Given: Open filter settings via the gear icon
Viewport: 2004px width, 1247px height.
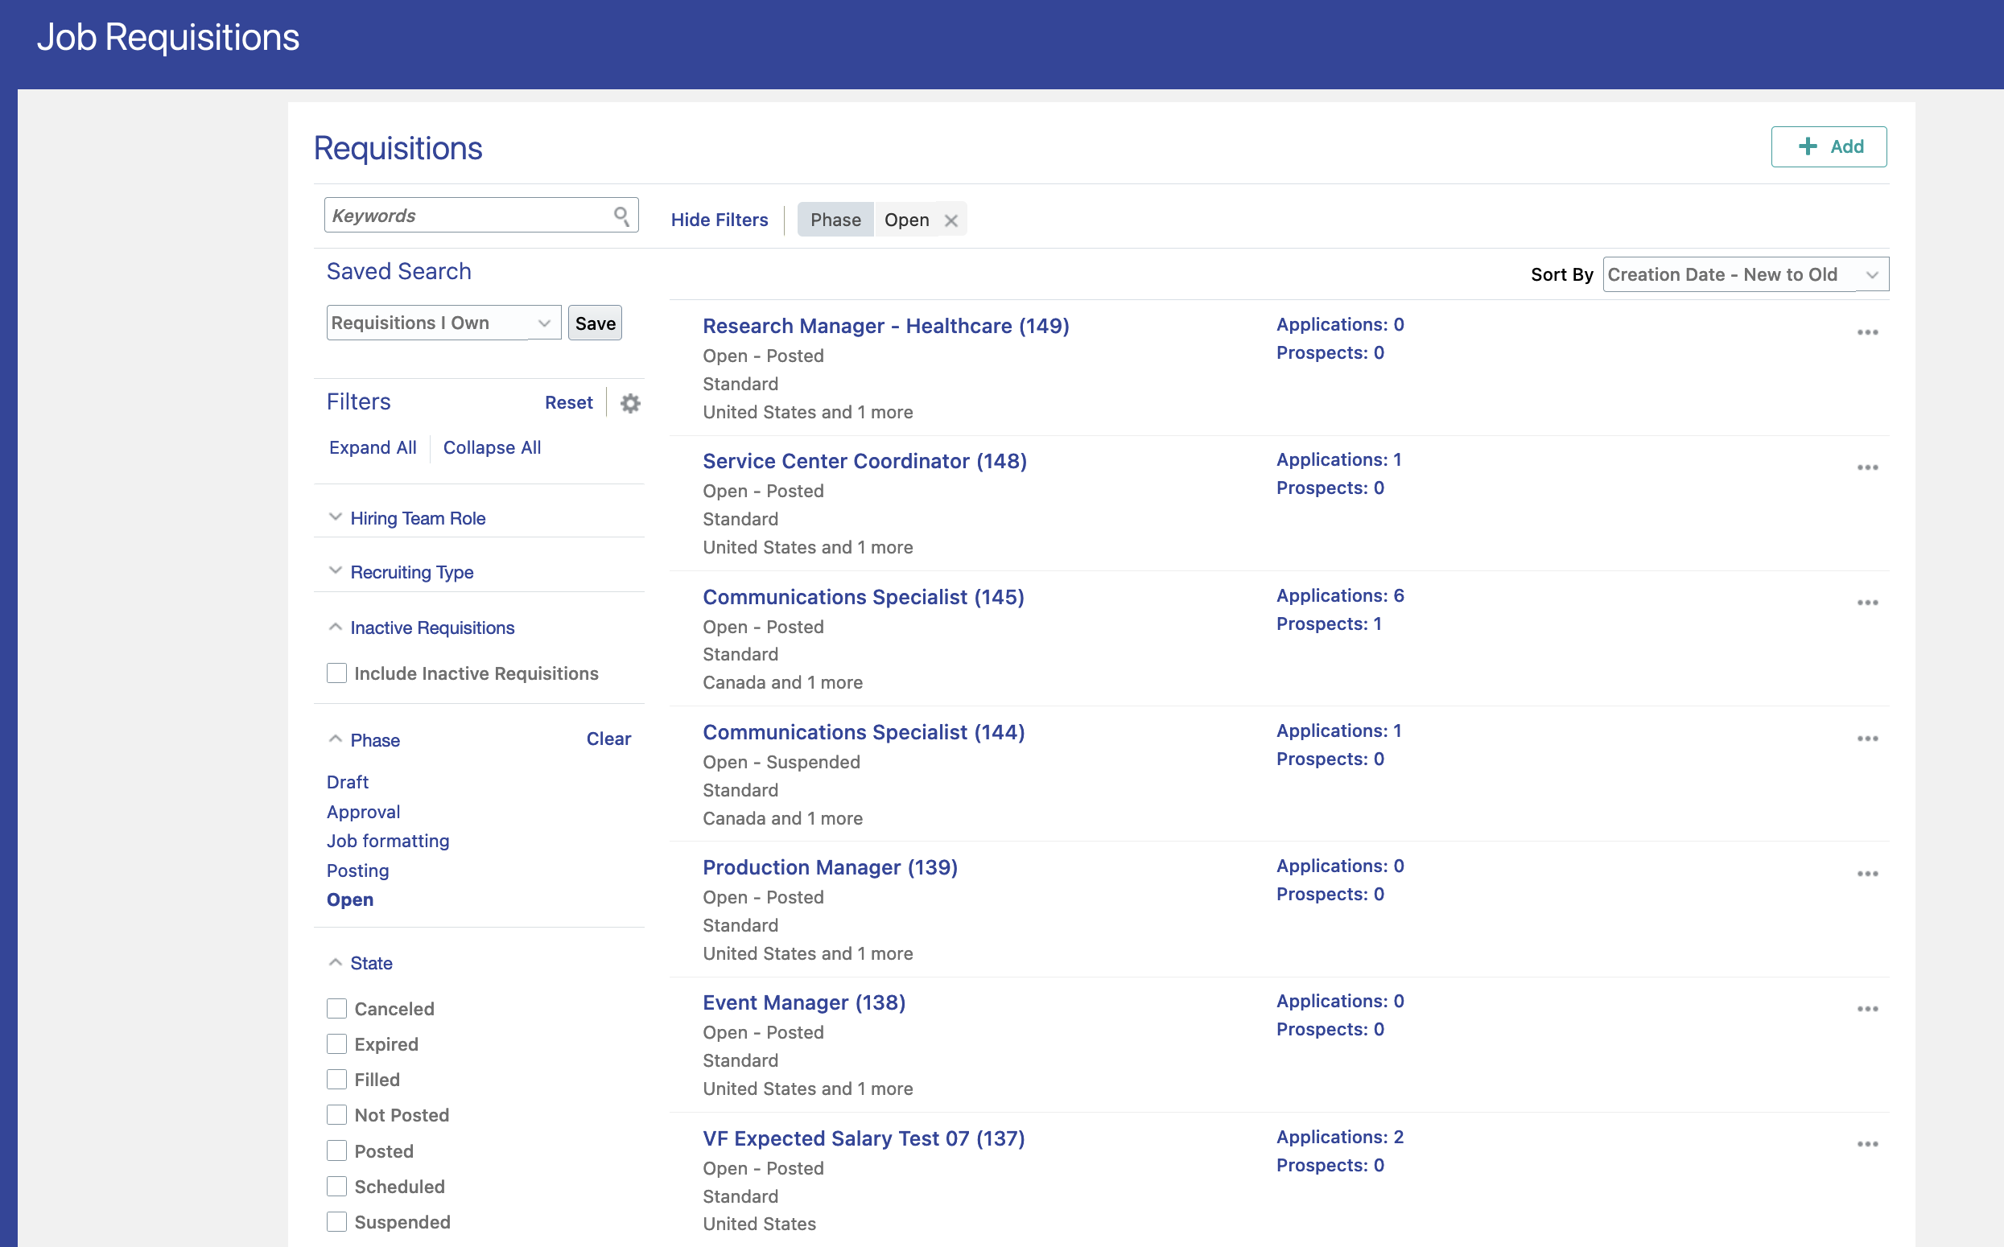Looking at the screenshot, I should [x=629, y=402].
